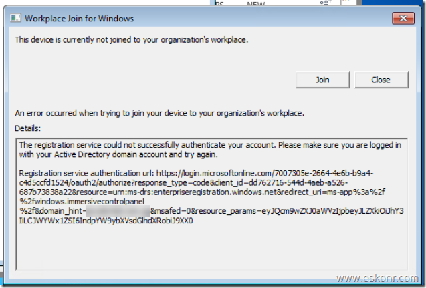The width and height of the screenshot is (426, 288).
Task: Click the 'Registration service authentication url' label text
Action: point(87,173)
